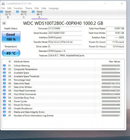Click the Drive Letter field E:
Image resolution: width=130 pixels, height=140 pixels.
[x=65, y=46]
